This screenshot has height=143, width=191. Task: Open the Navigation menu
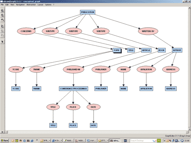20,5
